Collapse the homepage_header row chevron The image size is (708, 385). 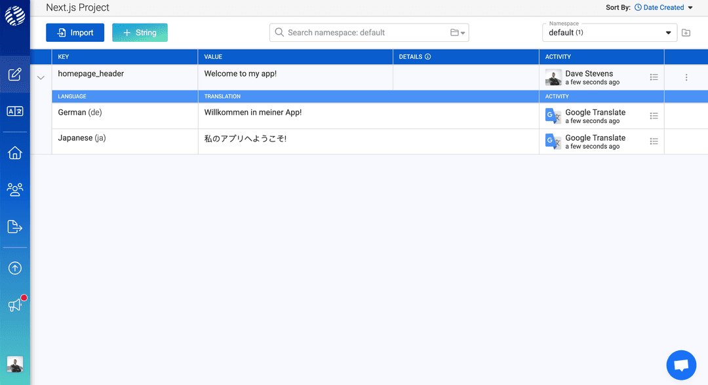pyautogui.click(x=41, y=77)
